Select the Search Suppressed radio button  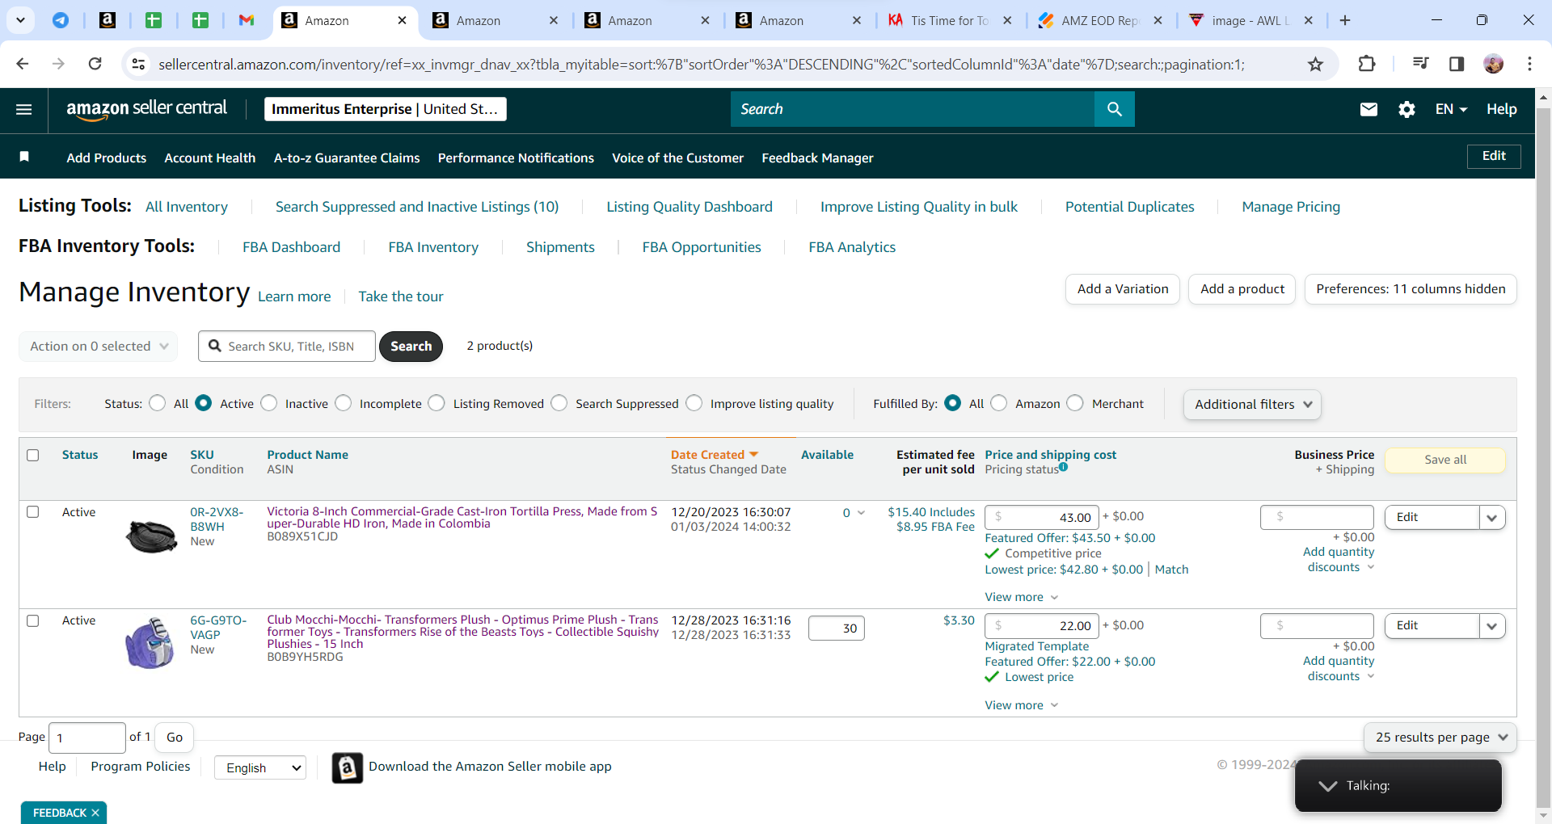pyautogui.click(x=559, y=402)
